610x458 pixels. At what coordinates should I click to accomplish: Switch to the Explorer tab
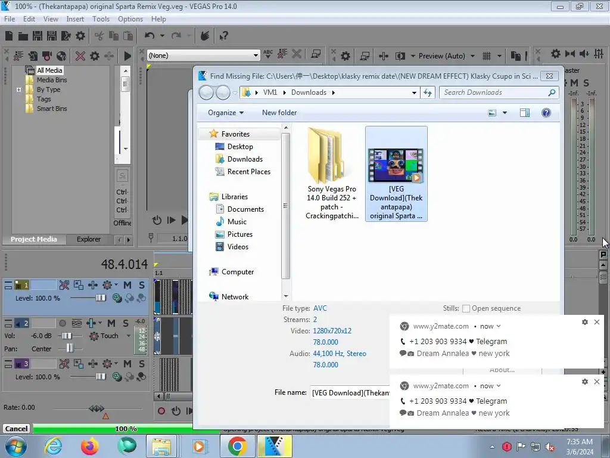(x=89, y=239)
